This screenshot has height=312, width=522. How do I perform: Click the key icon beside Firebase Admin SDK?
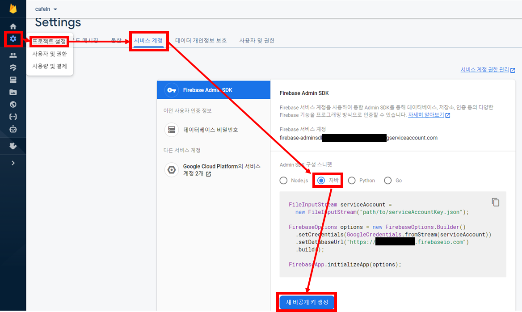[x=172, y=90]
